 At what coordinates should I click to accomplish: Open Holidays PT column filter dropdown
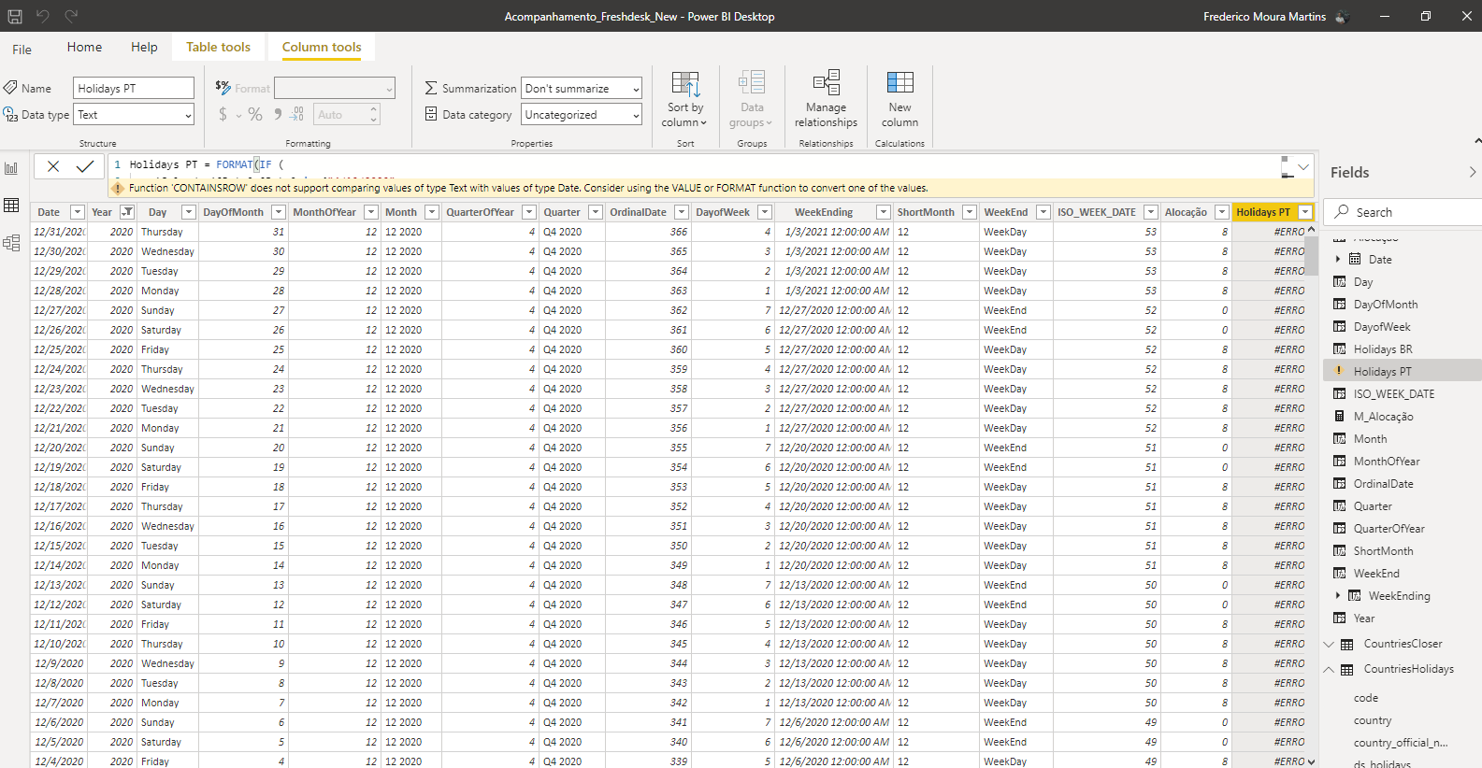(x=1305, y=212)
